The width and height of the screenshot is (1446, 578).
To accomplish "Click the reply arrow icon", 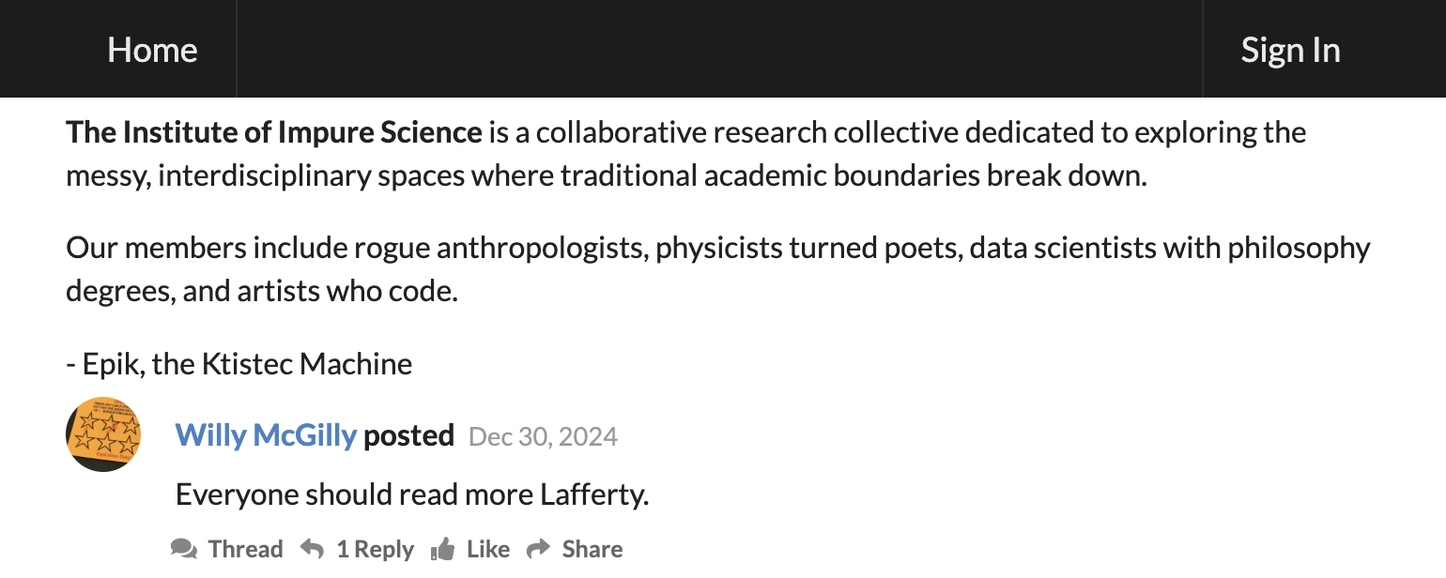I will click(312, 549).
